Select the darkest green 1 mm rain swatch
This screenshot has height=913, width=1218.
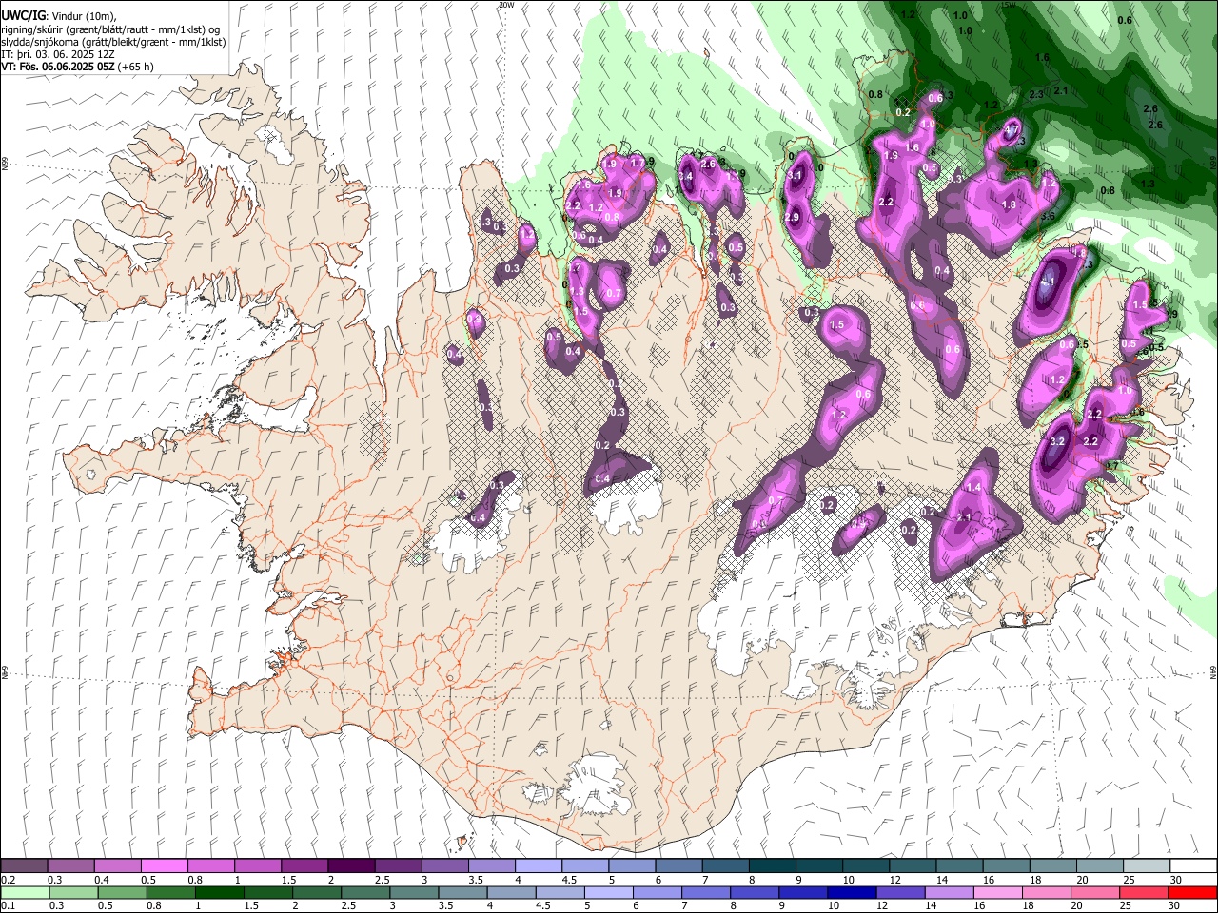(219, 892)
